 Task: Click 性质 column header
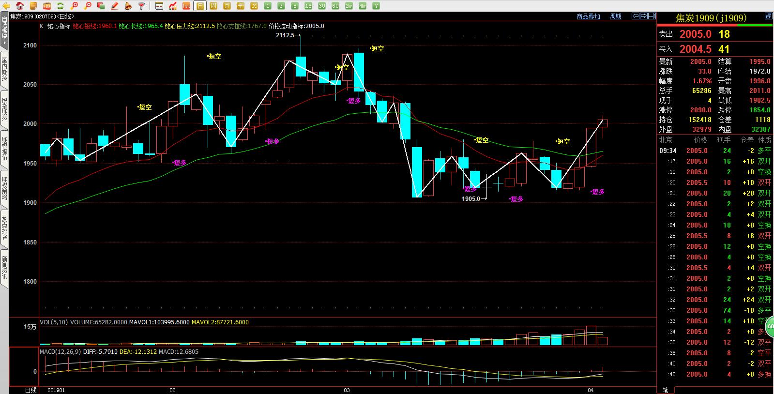point(764,140)
